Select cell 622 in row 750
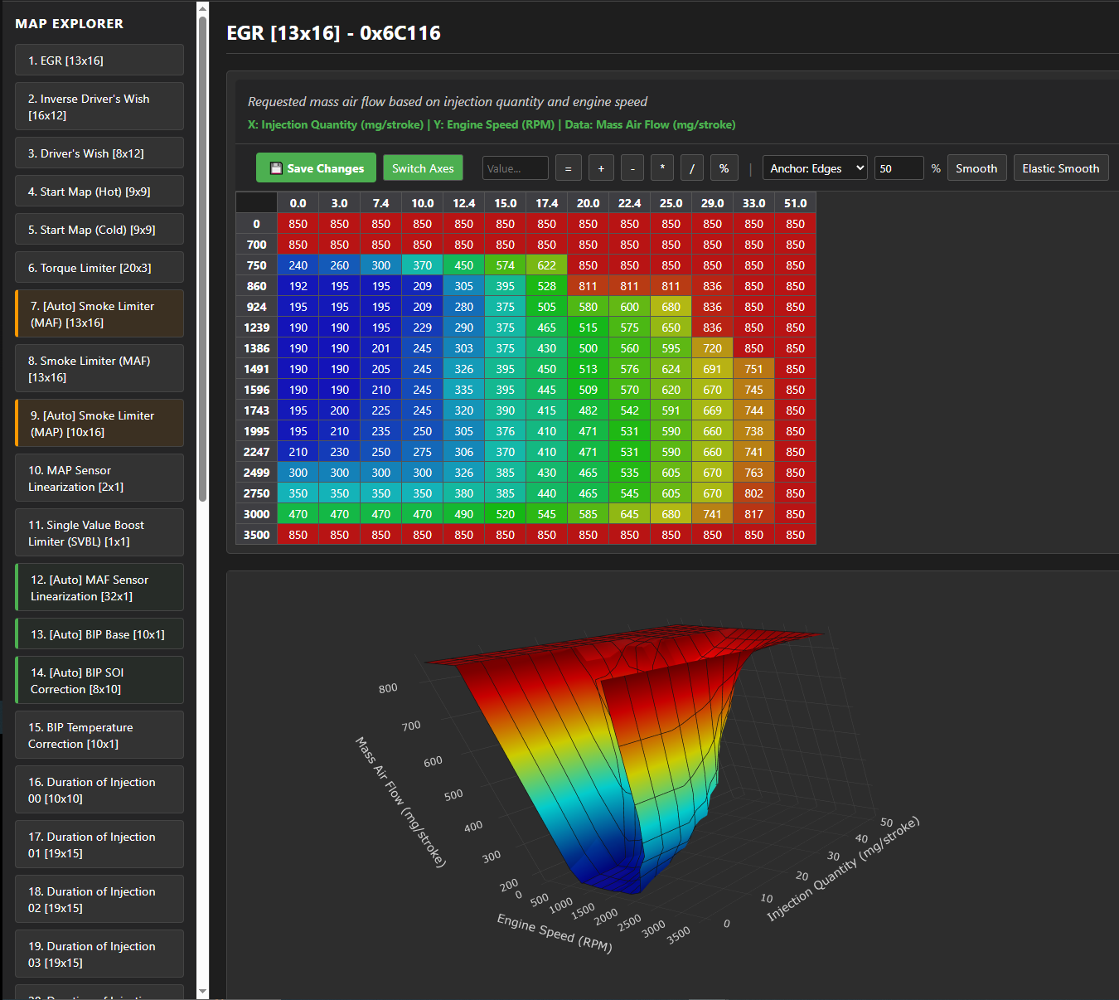This screenshot has width=1119, height=1000. tap(547, 265)
